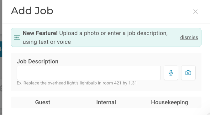Click the "using text or voice" banner text
The height and width of the screenshot is (115, 210).
(47, 42)
